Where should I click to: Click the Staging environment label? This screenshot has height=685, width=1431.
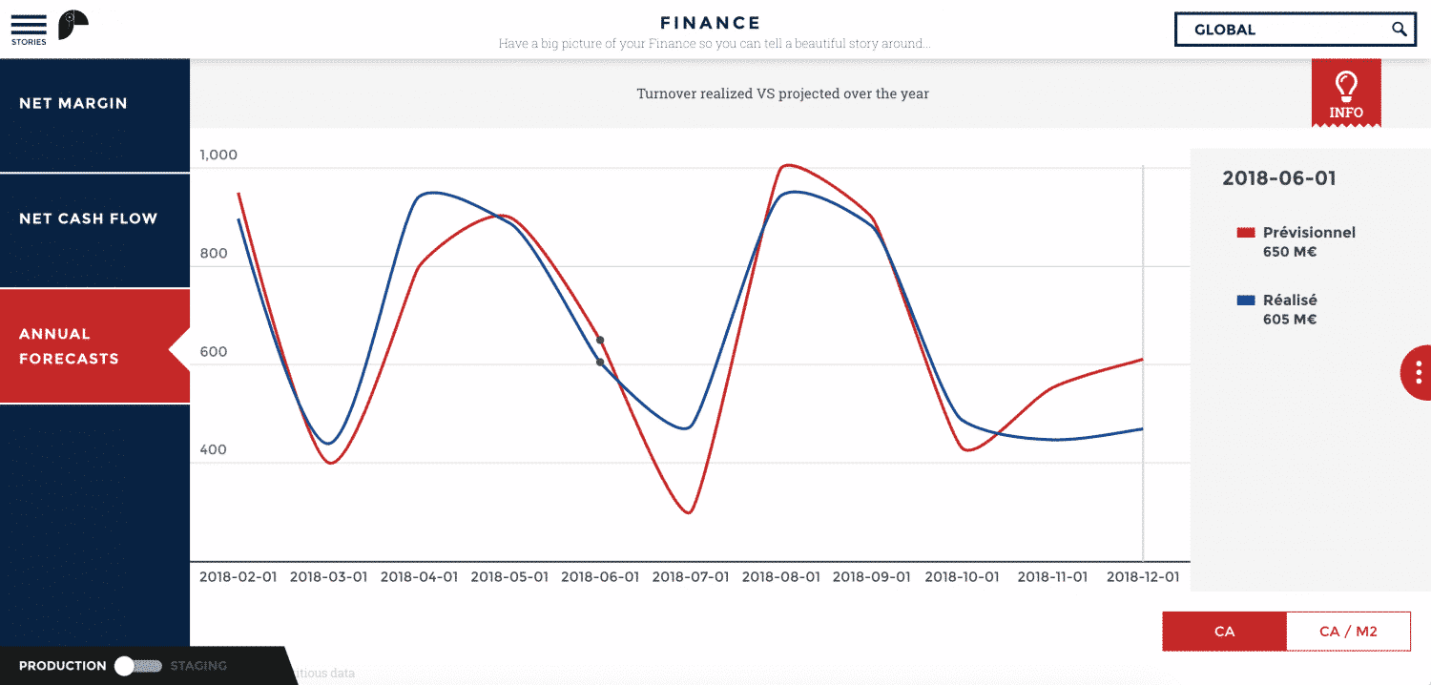pyautogui.click(x=198, y=666)
